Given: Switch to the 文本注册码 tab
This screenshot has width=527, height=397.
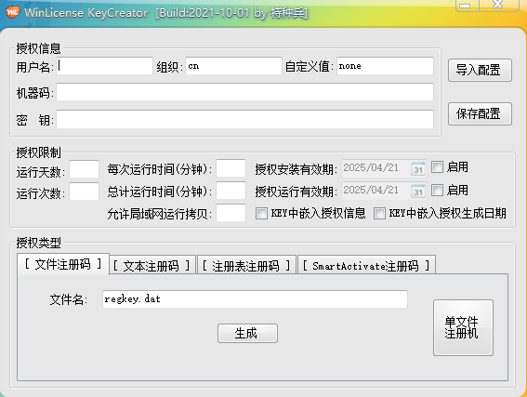Looking at the screenshot, I should pos(152,265).
